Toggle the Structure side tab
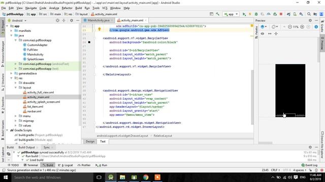 (x=3, y=82)
